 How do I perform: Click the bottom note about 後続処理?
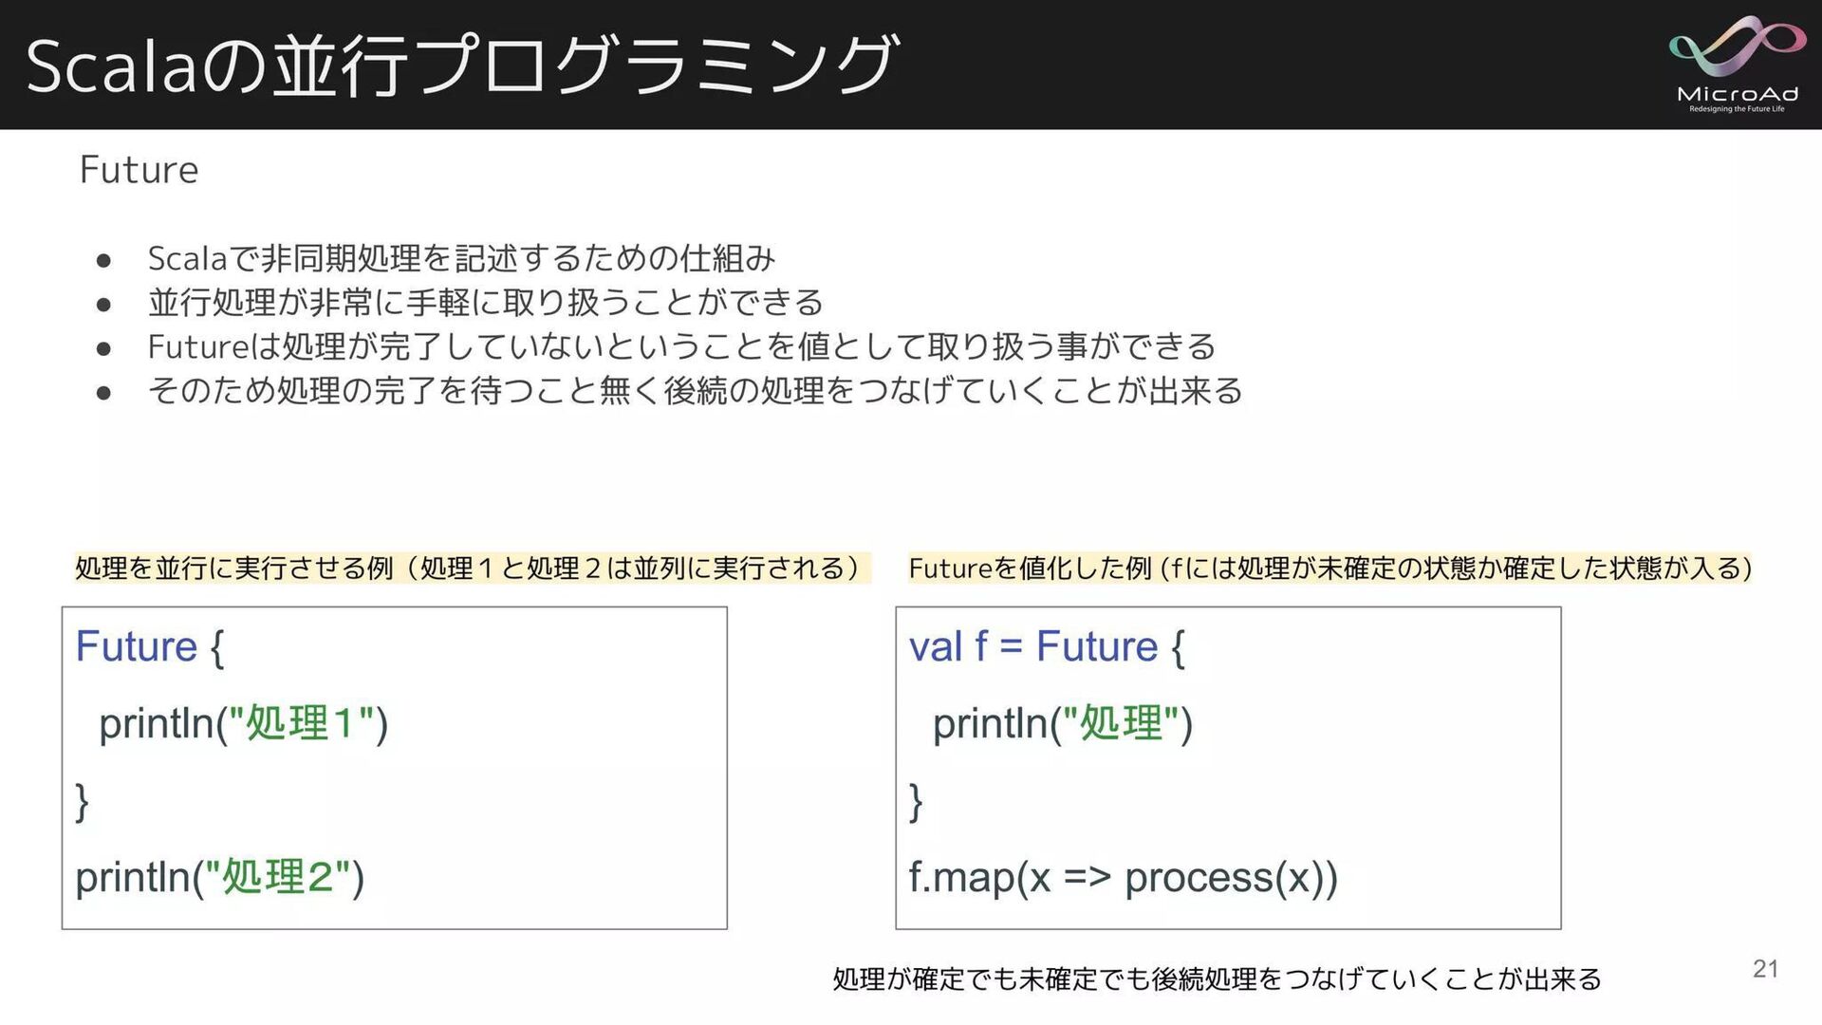(x=1217, y=978)
